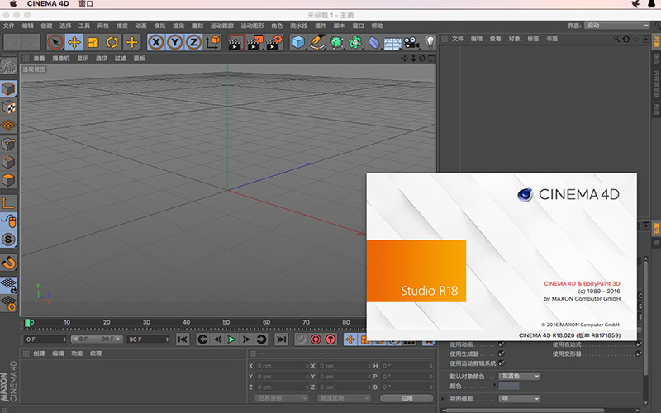Click the 颜色 color swatch
661x413 pixels.
point(509,386)
